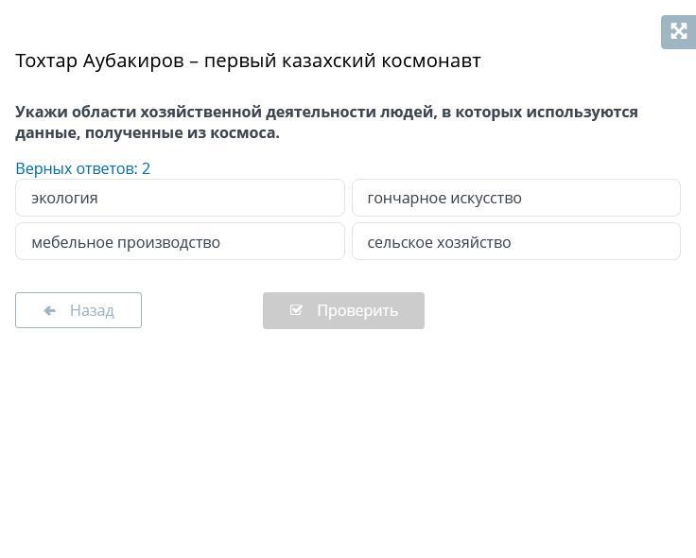
Task: Click the «мебельное производство» text label
Action: coord(126,242)
